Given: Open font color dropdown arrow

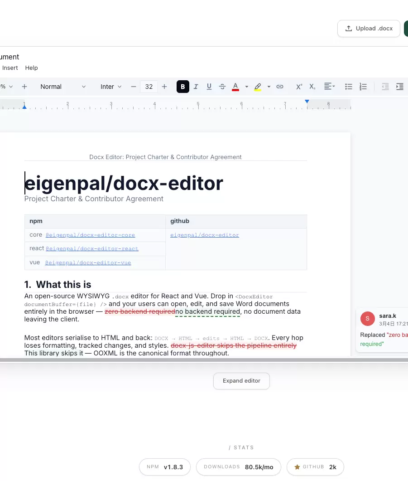Looking at the screenshot, I should point(247,87).
